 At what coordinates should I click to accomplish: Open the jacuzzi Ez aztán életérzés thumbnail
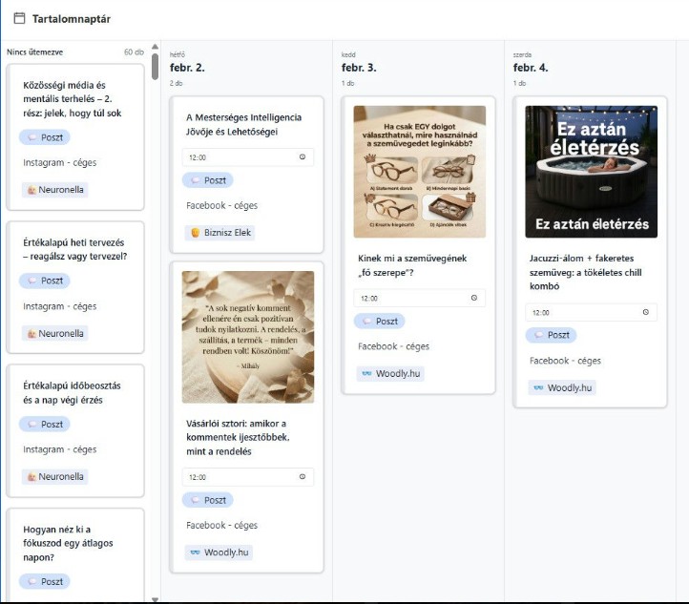click(591, 172)
